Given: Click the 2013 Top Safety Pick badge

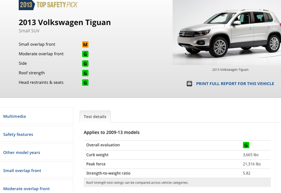Looking at the screenshot, I should click(x=49, y=5).
